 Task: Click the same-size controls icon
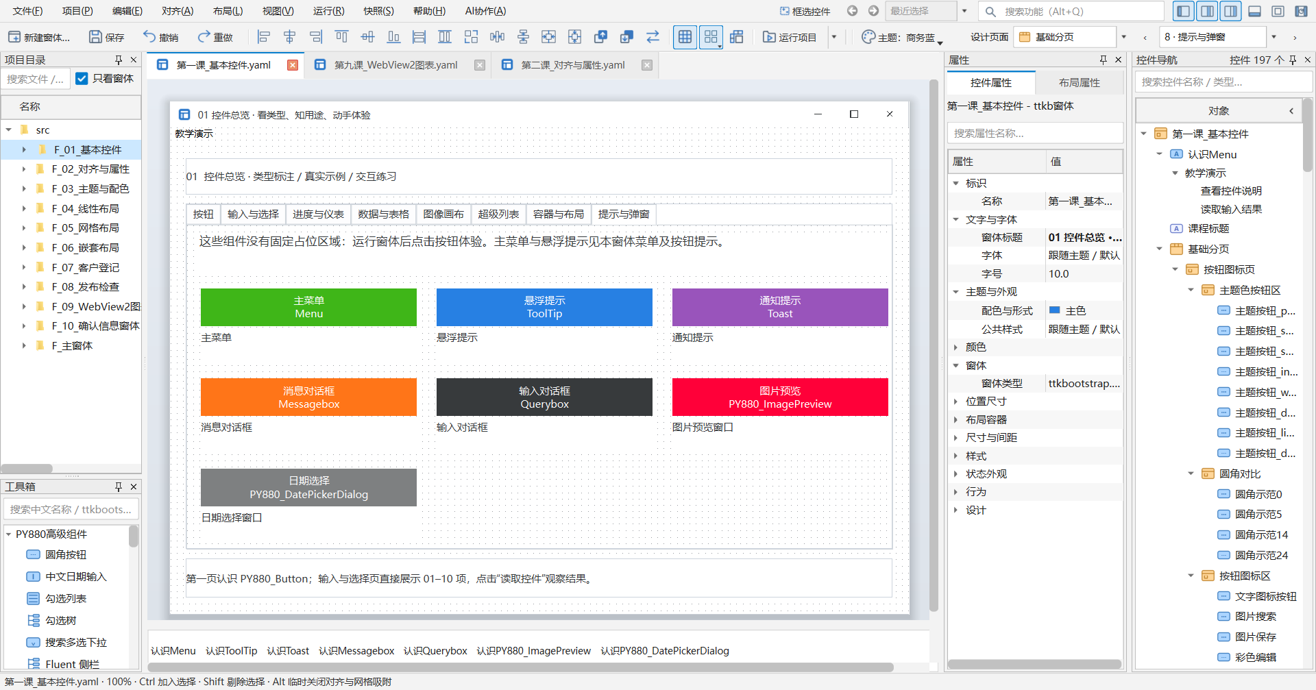(471, 37)
